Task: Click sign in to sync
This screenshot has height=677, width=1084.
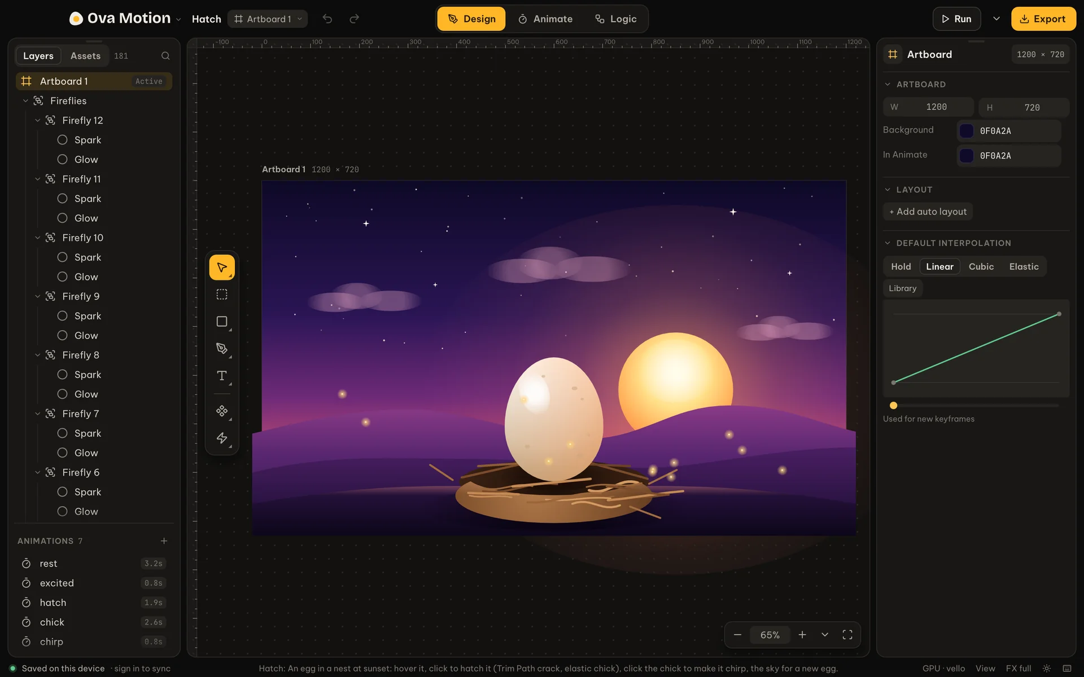Action: tap(142, 669)
